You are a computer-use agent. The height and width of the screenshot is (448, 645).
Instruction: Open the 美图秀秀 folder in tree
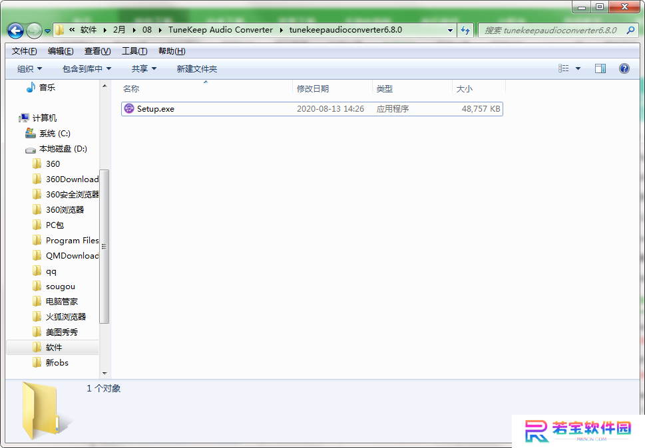62,332
